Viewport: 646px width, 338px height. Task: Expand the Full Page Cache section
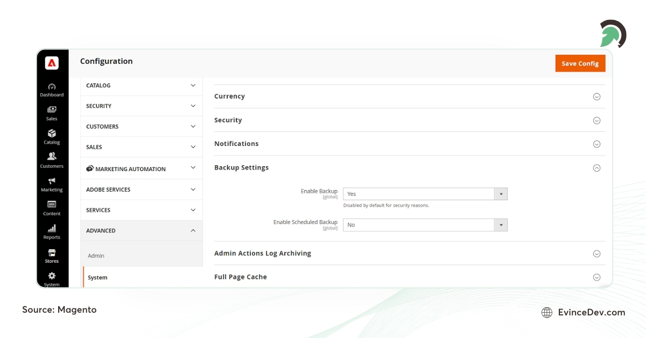[596, 277]
